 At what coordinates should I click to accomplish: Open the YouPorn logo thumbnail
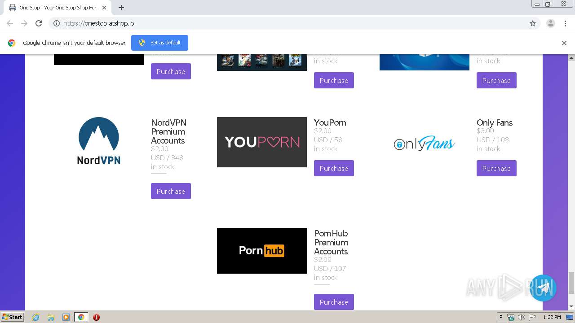tap(262, 142)
